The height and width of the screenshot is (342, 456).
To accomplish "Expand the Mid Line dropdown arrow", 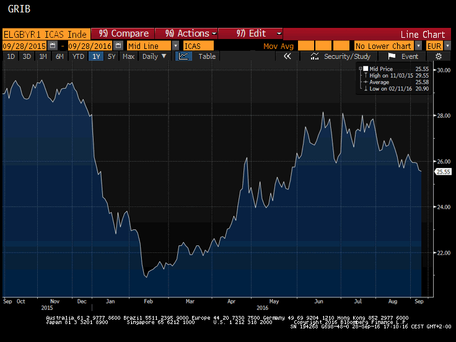I will pos(175,46).
